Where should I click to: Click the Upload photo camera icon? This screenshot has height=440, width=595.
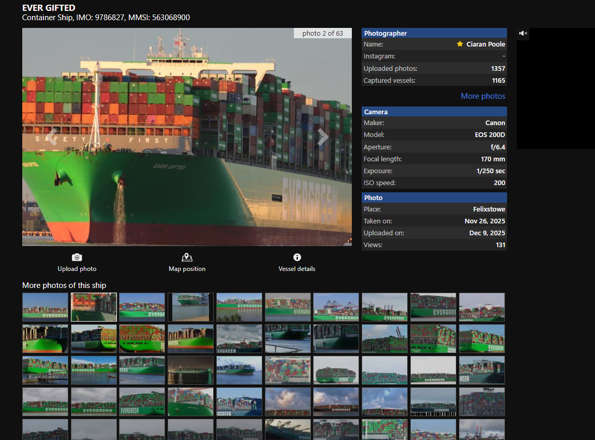coord(77,257)
